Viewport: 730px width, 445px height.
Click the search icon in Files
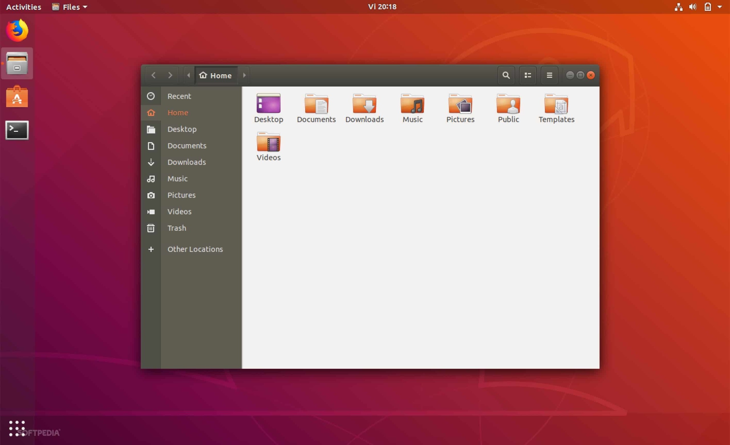pos(505,75)
